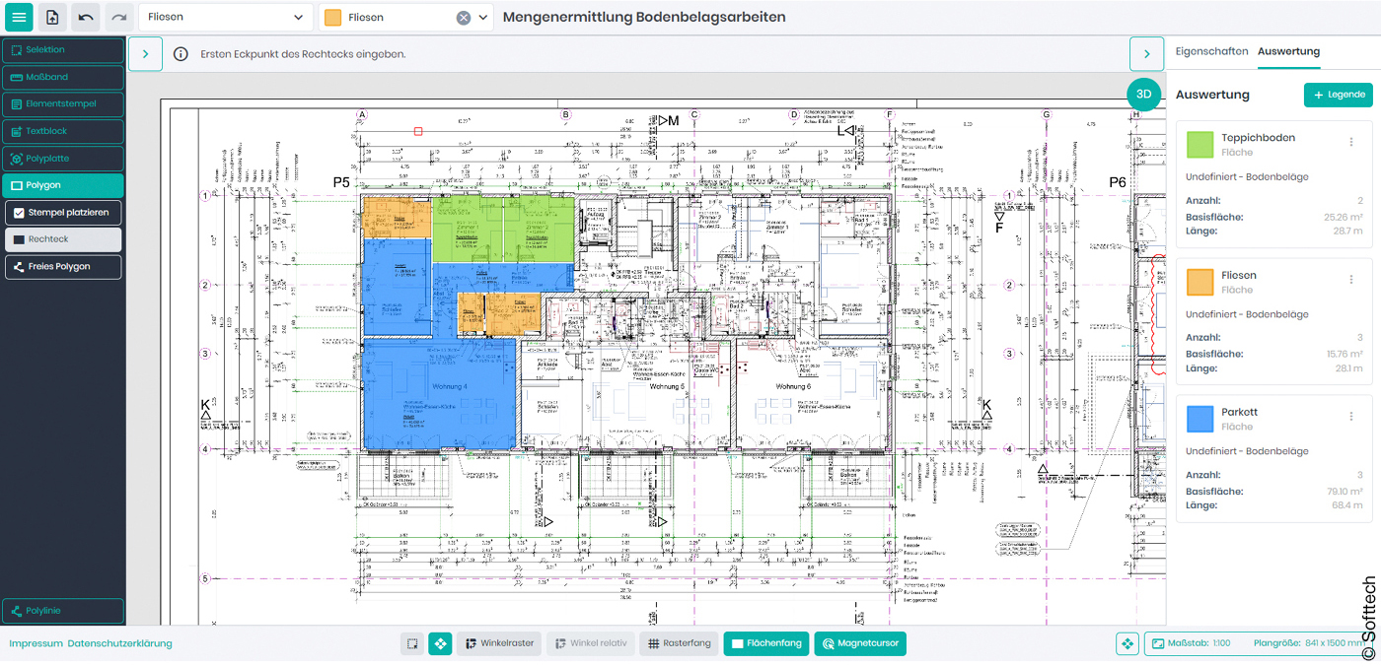The height and width of the screenshot is (667, 1381).
Task: Activate the Maßband measuring tool
Action: click(63, 77)
